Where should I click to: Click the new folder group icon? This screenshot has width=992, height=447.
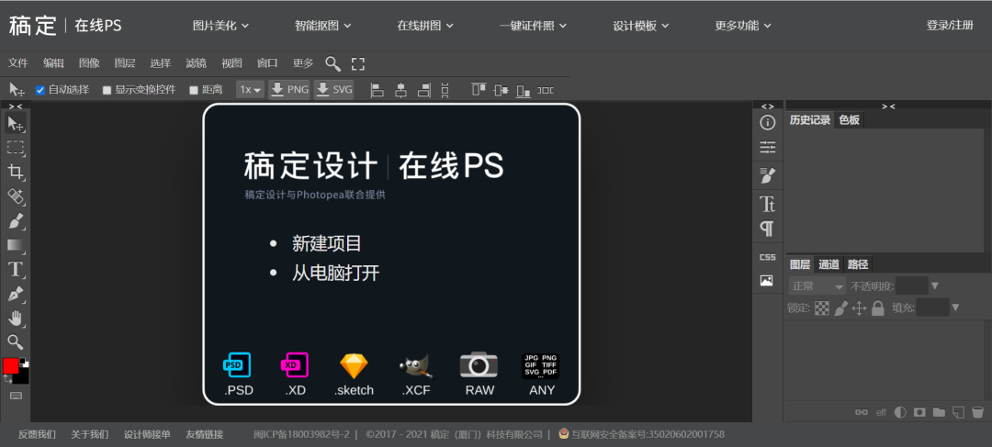pos(939,412)
